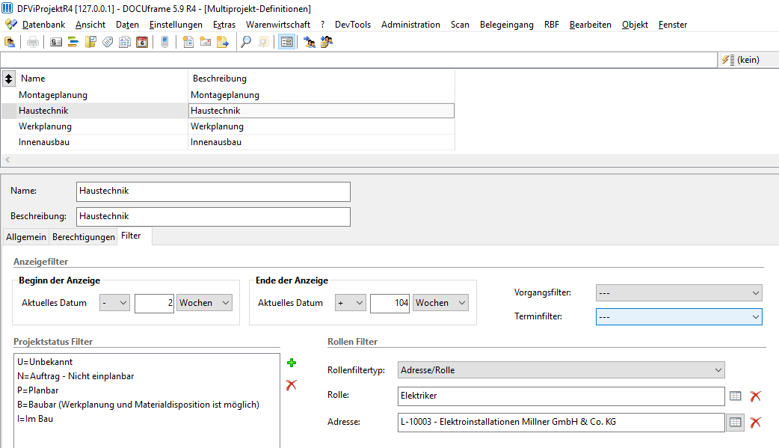The width and height of the screenshot is (779, 448).
Task: Open Beginn der Anzeige sign dropdown
Action: [x=114, y=303]
